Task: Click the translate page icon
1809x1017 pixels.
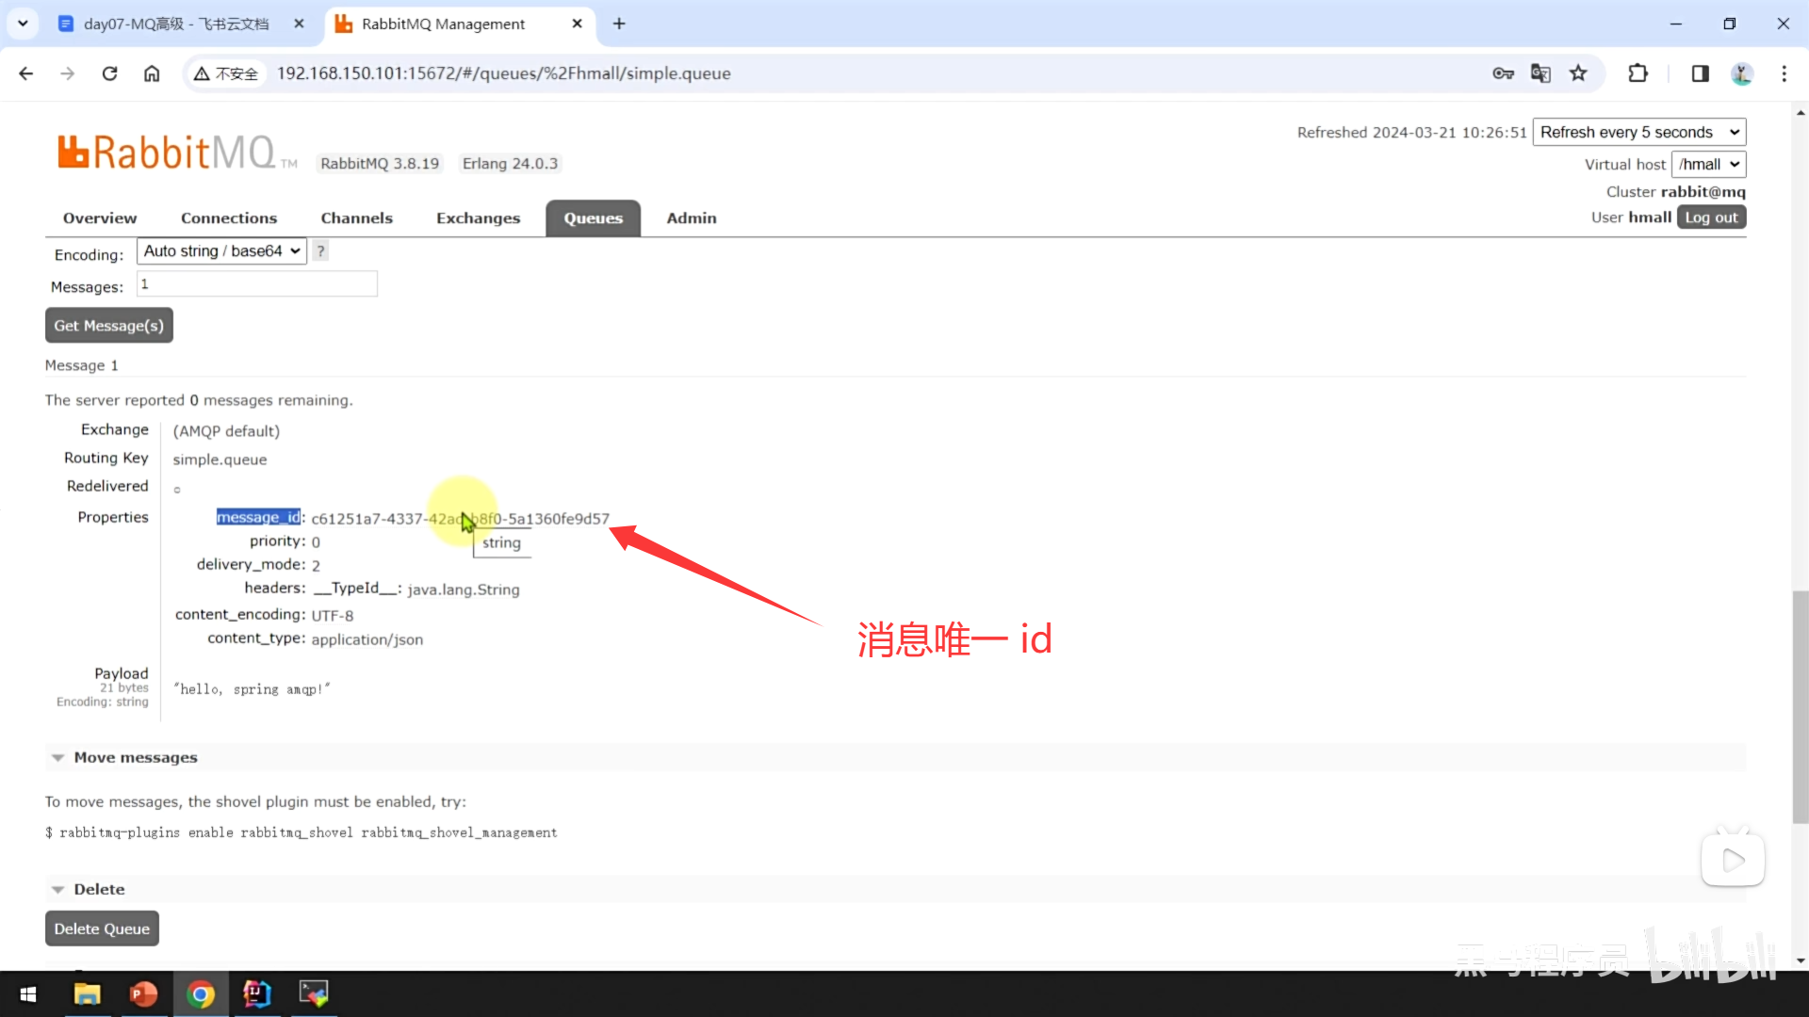Action: pyautogui.click(x=1540, y=73)
